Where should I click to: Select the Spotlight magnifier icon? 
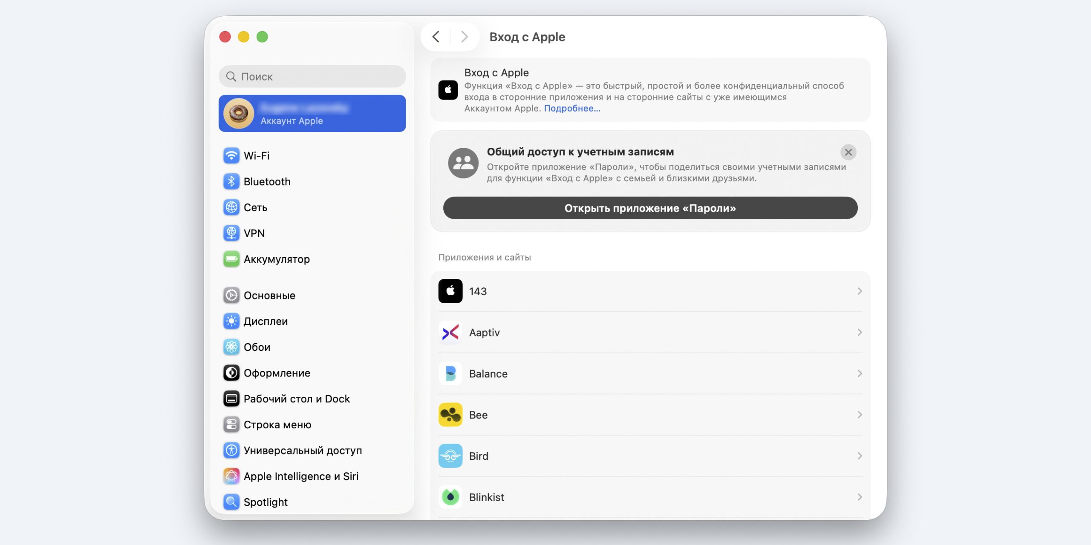point(231,502)
